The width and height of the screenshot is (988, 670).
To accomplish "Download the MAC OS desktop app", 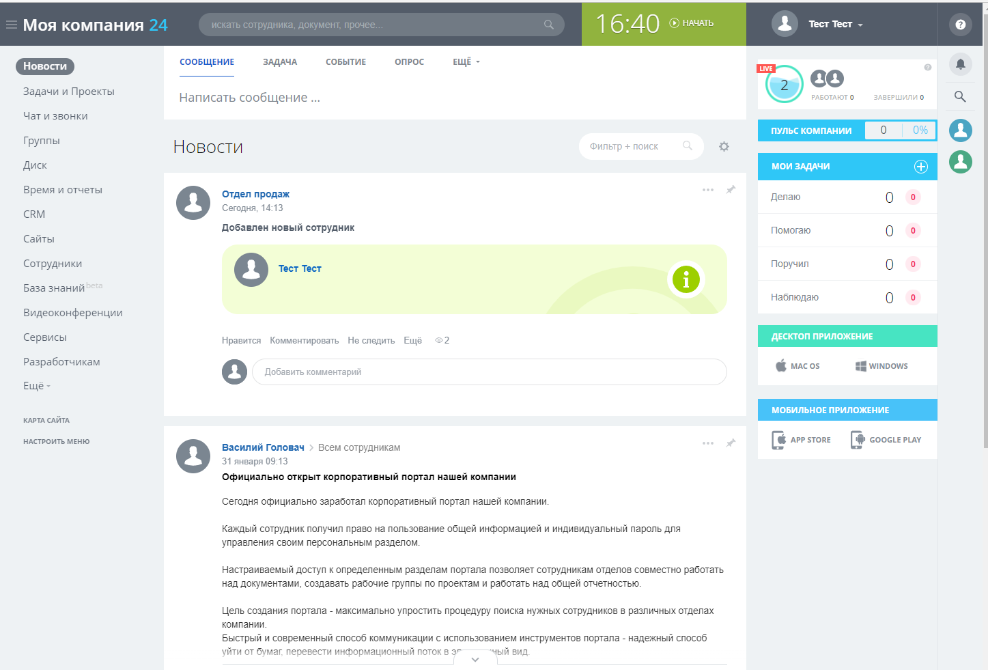I will (x=798, y=366).
